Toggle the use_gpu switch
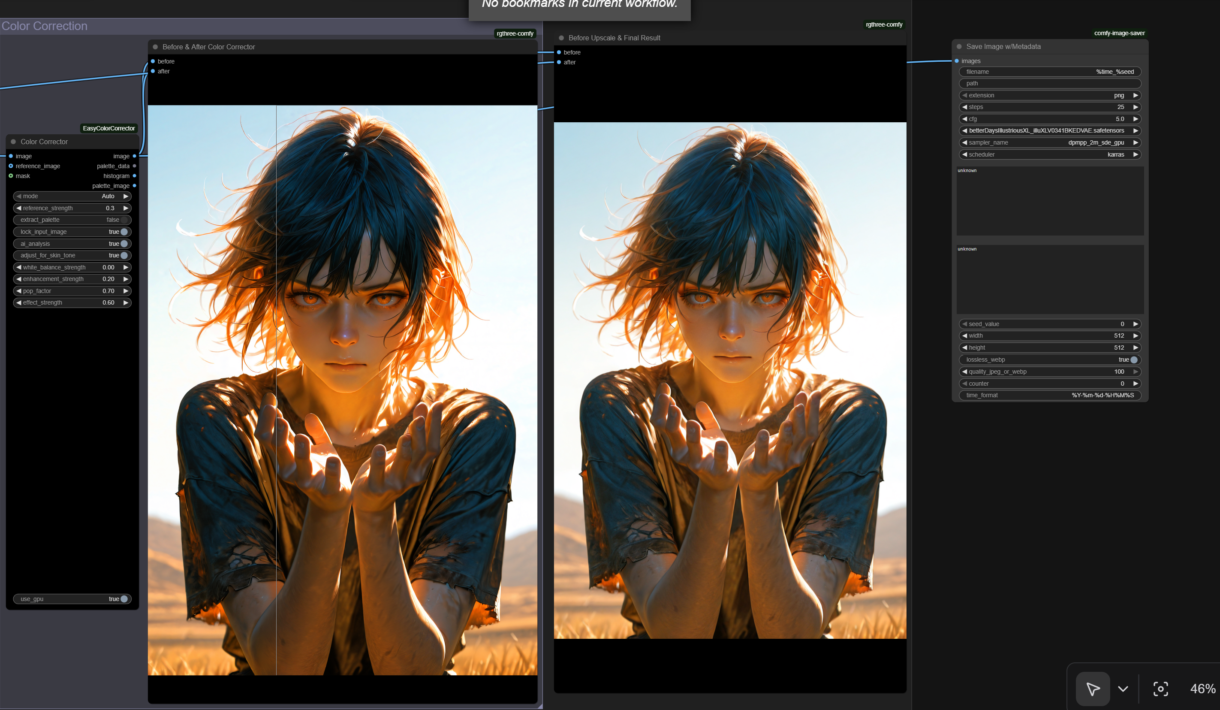This screenshot has width=1220, height=710. tap(124, 599)
